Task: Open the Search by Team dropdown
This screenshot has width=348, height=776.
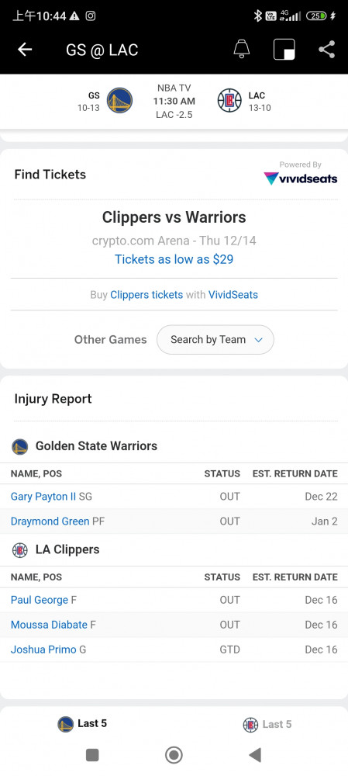Action: pos(215,340)
